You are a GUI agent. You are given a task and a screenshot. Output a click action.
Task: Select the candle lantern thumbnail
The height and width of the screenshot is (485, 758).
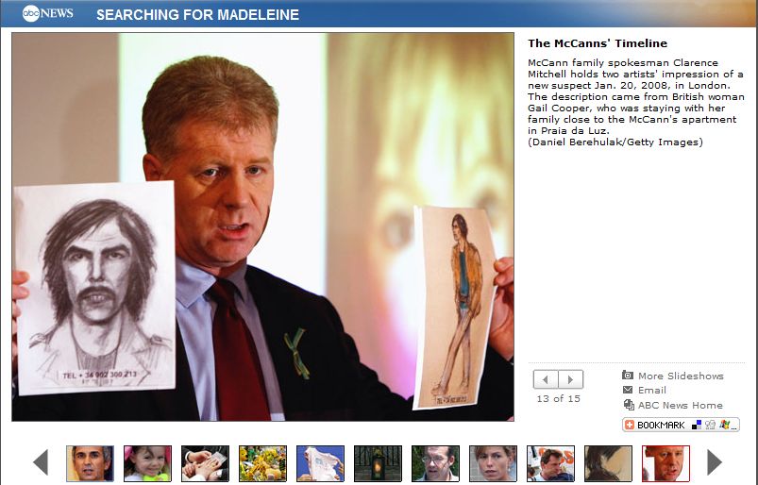point(378,463)
